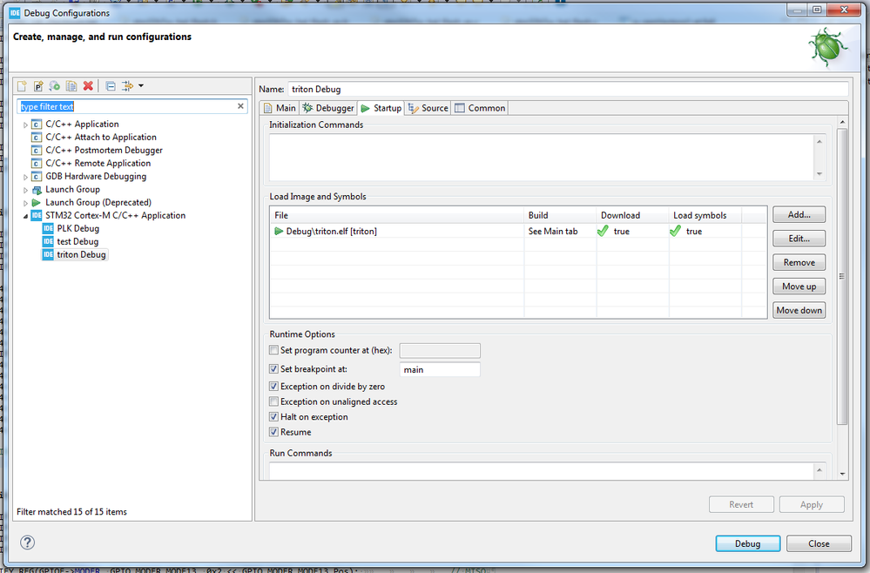Toggle the Resume checkbox
This screenshot has width=870, height=573.
point(273,432)
